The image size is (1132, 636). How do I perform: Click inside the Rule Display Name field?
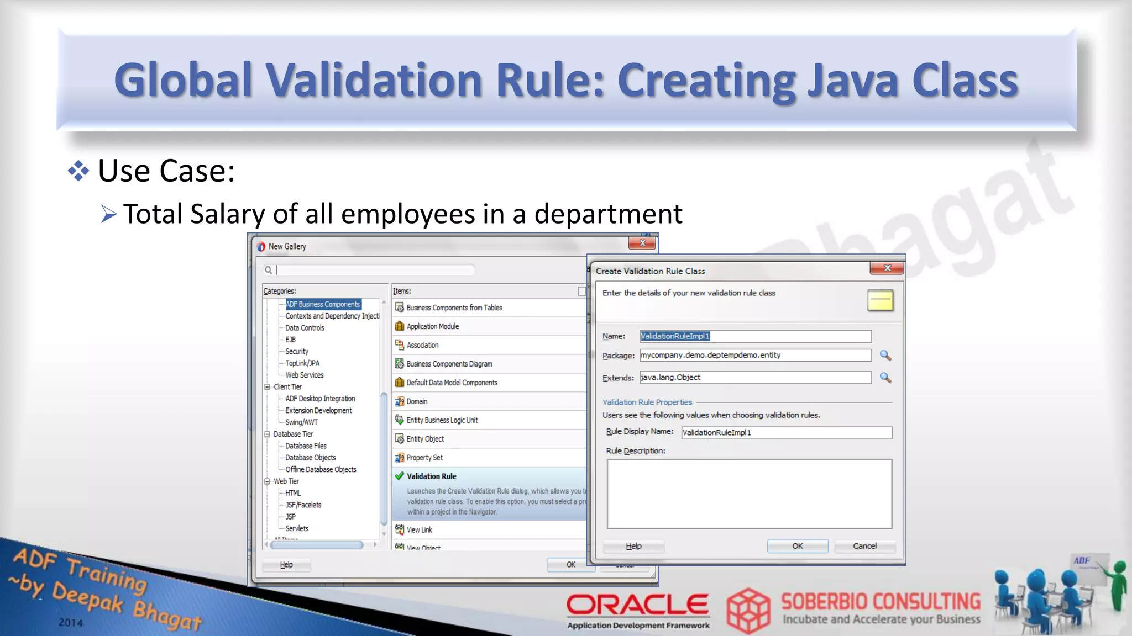click(x=786, y=433)
